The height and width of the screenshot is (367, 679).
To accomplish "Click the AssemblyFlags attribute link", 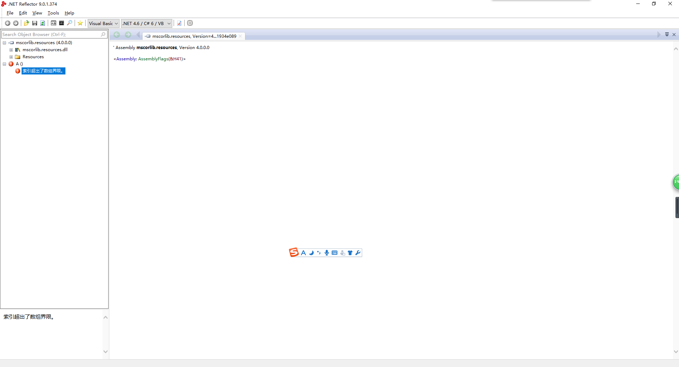I will point(153,59).
